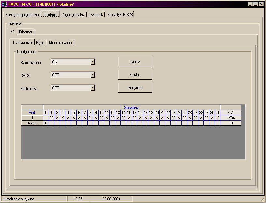Click the 20 kb/s value for Nadzór
This screenshot has height=203, width=266.
pos(231,123)
